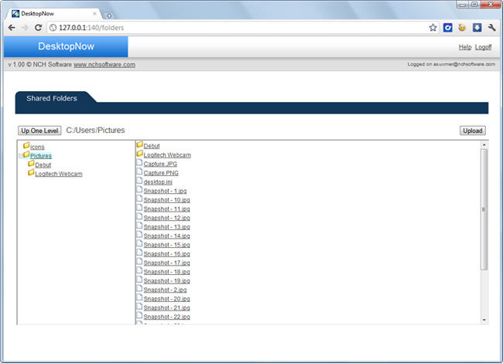Click the Upload button
Viewport: 503px width, 363px height.
[x=472, y=131]
